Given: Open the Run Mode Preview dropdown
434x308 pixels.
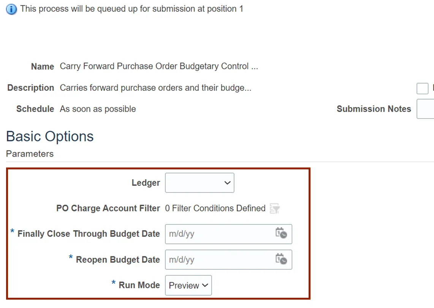Looking at the screenshot, I should (x=188, y=285).
